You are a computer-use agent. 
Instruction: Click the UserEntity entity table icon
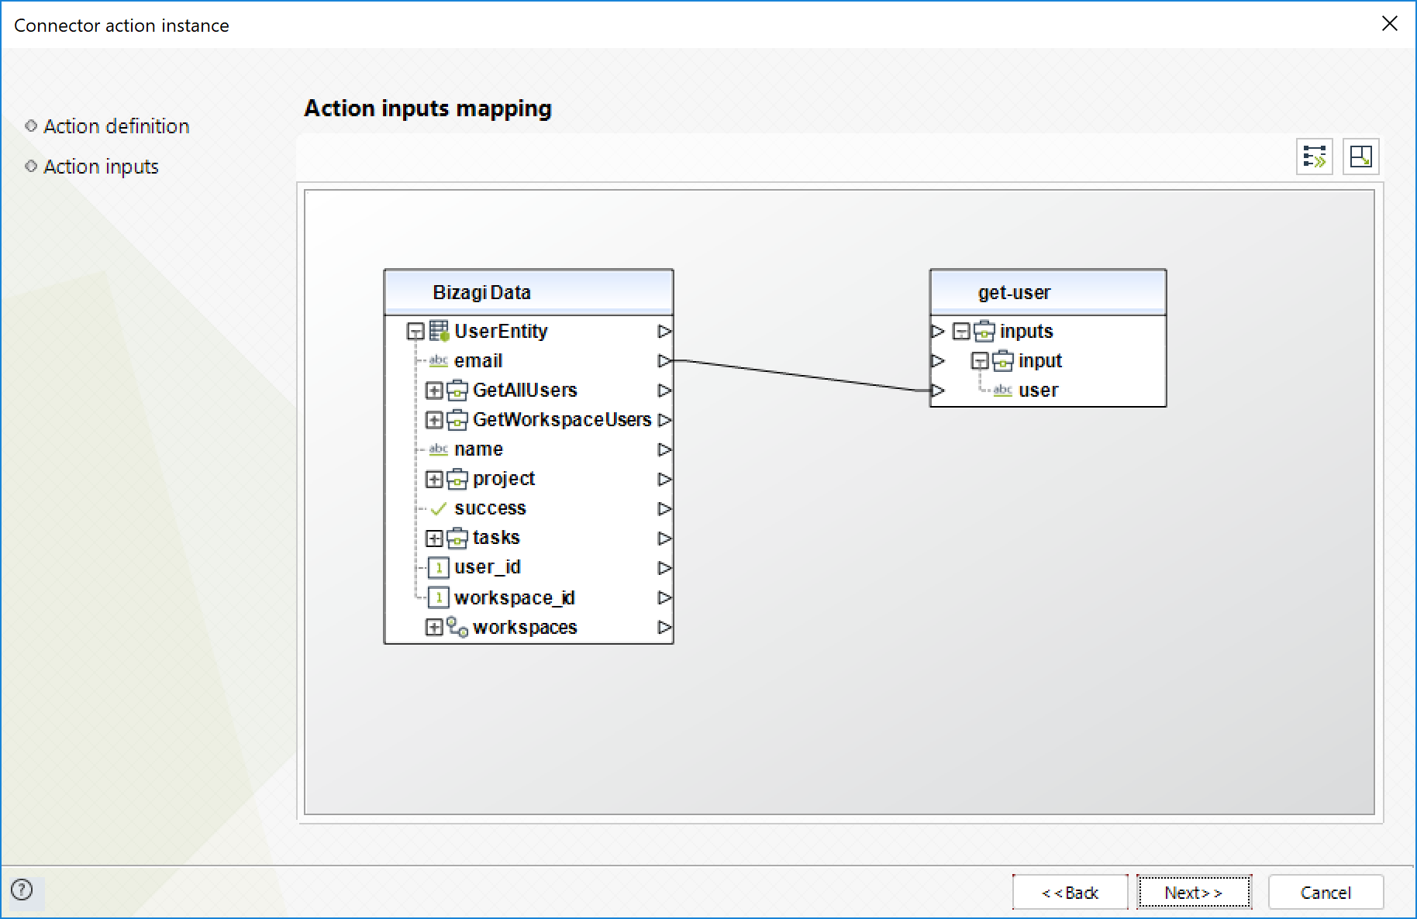440,331
